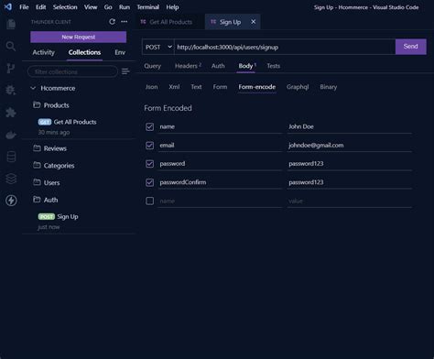Select the Xml body type
Viewport: 434px width, 359px height.
[x=174, y=87]
